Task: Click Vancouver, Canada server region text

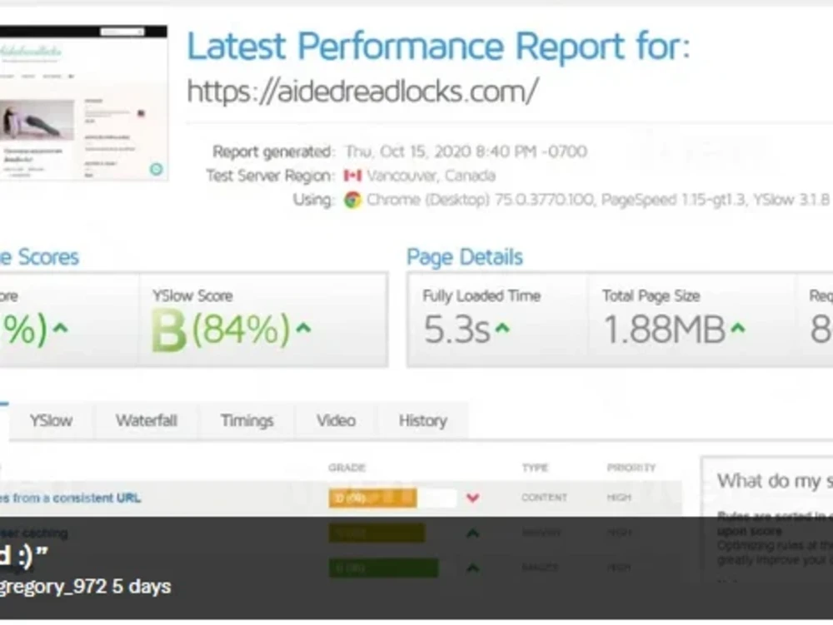Action: click(x=431, y=176)
